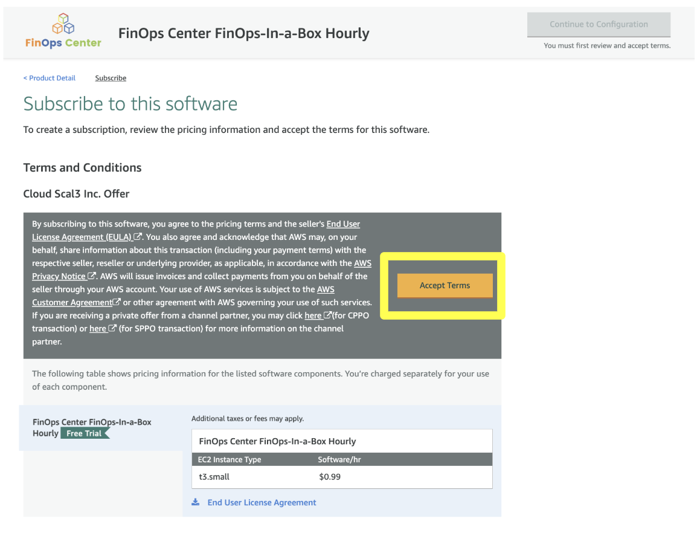Click external link icon next to SPPO here
This screenshot has height=533, width=697.
click(x=112, y=329)
